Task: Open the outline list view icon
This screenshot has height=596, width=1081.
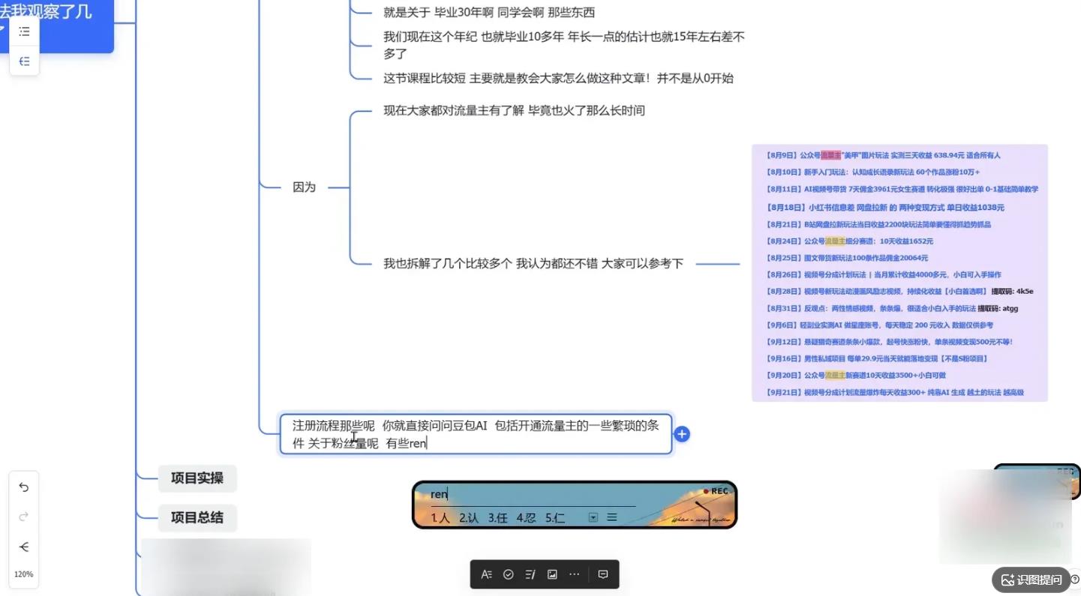Action: tap(24, 32)
